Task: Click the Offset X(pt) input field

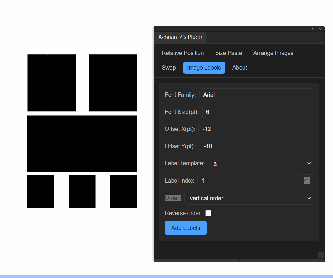Action: [256, 129]
